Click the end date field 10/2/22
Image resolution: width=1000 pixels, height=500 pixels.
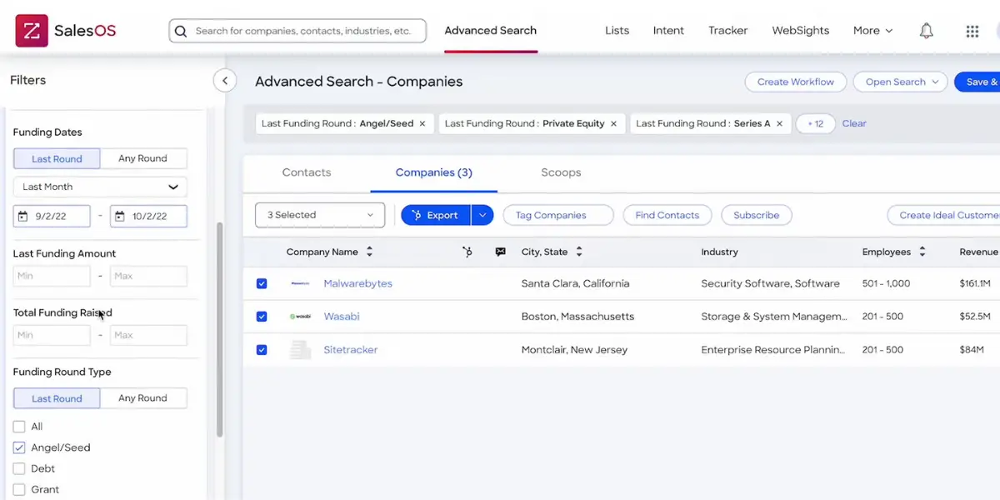pyautogui.click(x=148, y=217)
